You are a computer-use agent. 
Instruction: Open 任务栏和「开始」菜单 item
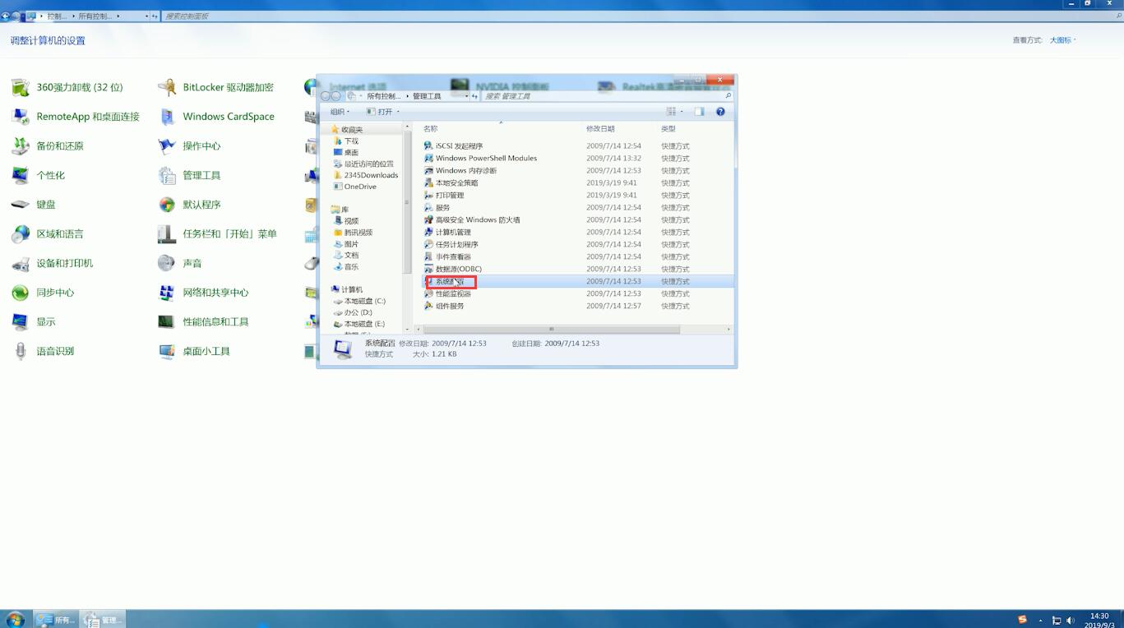(218, 234)
